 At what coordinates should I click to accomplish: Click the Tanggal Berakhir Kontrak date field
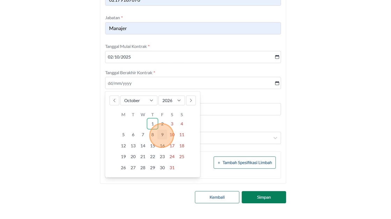189,83
